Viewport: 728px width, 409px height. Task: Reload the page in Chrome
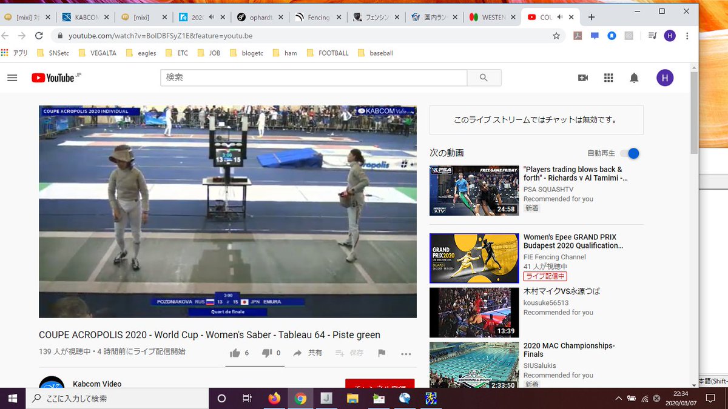coord(39,36)
